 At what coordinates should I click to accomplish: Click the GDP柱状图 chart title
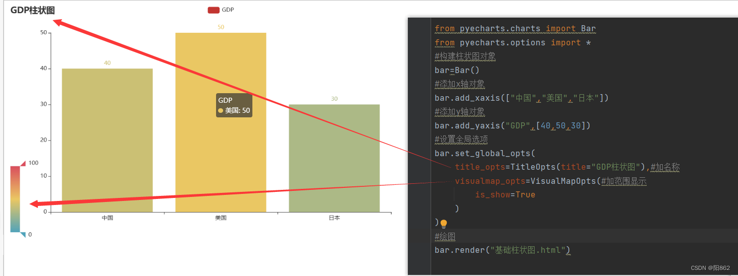pyautogui.click(x=32, y=10)
